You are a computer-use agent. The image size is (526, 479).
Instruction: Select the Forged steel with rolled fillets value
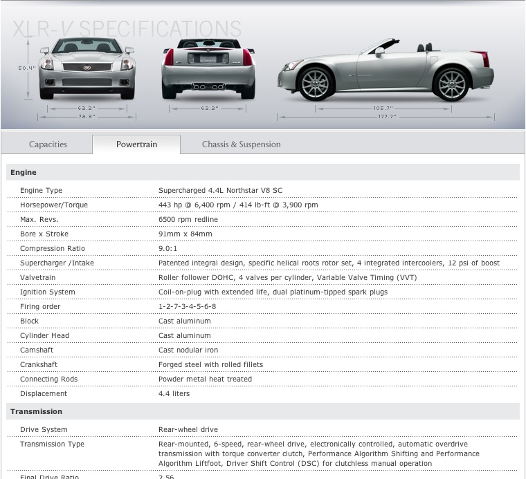[210, 364]
